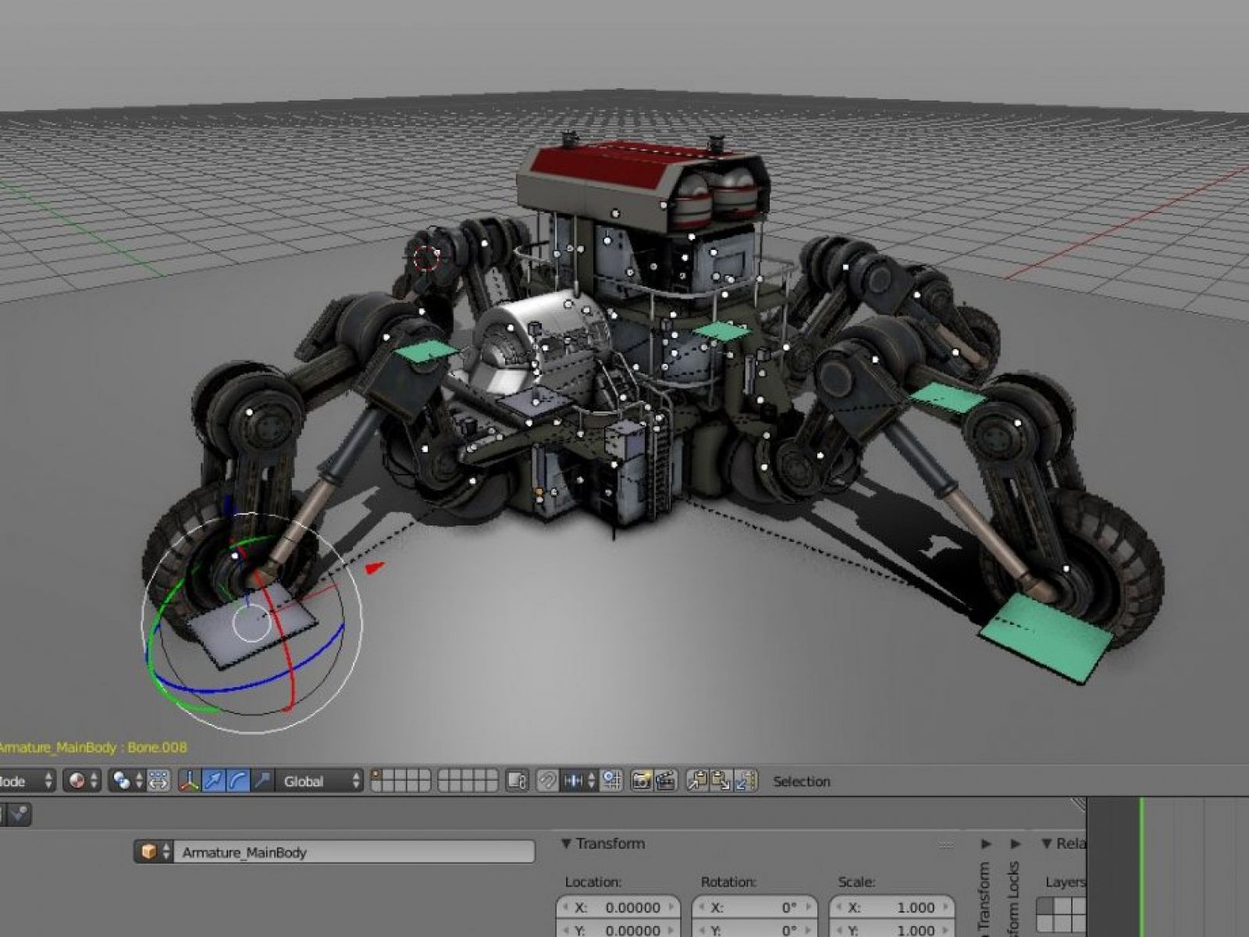
Task: Open the pivot point selector
Action: pyautogui.click(x=127, y=780)
